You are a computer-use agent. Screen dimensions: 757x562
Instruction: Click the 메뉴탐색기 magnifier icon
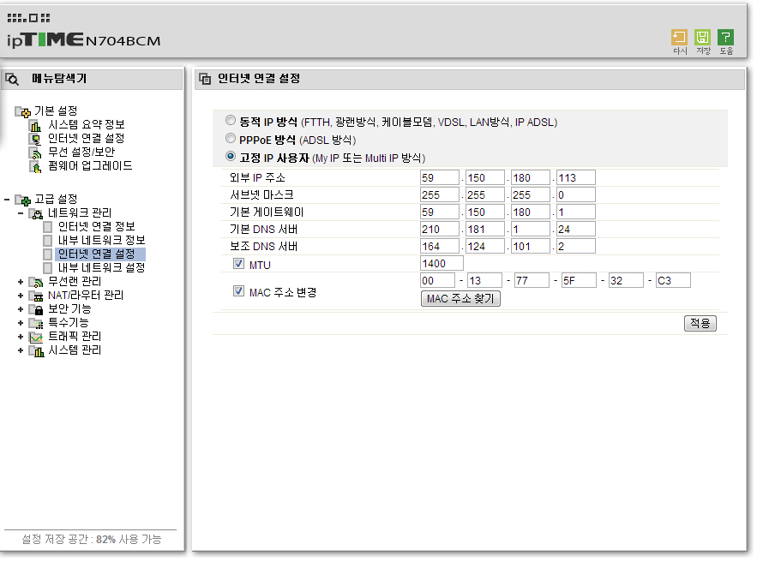(12, 79)
